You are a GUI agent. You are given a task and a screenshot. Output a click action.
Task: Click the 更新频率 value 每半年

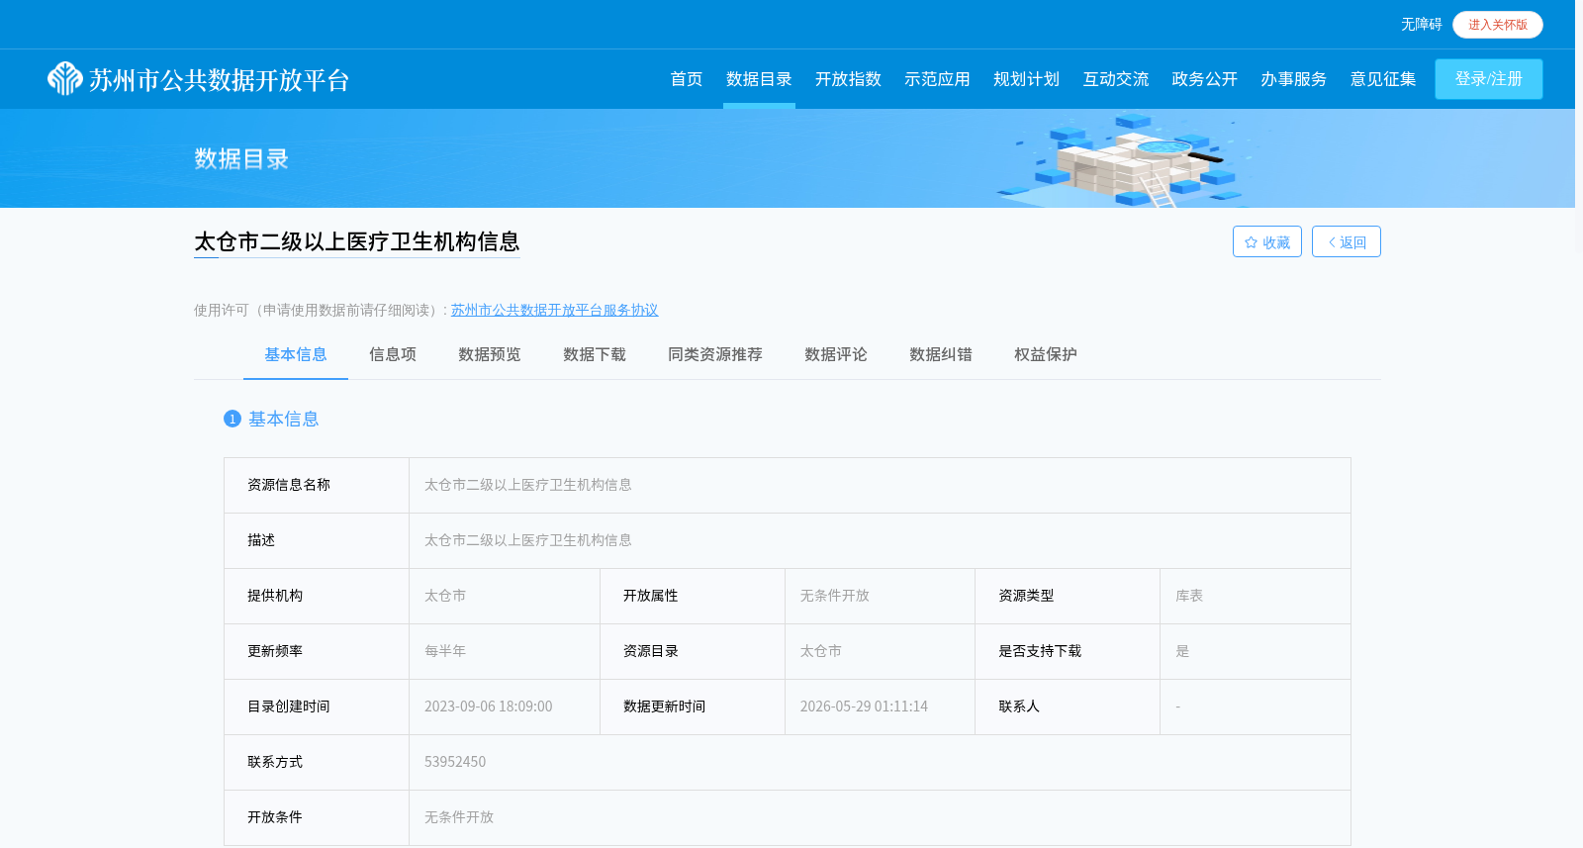[445, 651]
